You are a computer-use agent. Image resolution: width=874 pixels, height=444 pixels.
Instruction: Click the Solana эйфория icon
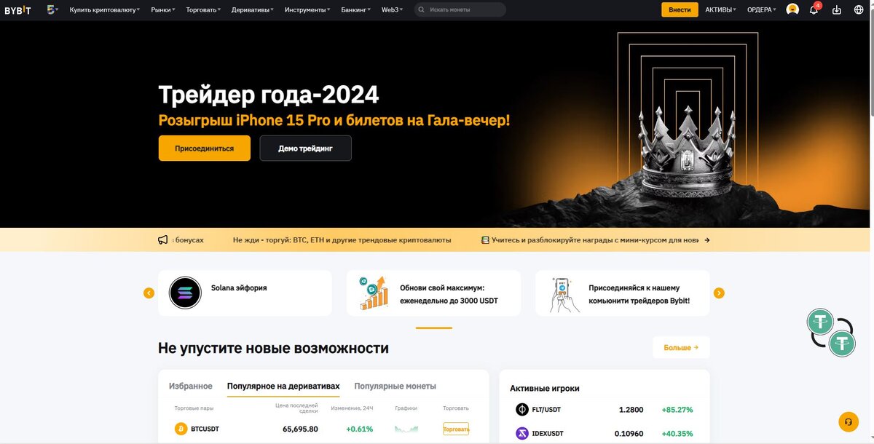point(185,293)
